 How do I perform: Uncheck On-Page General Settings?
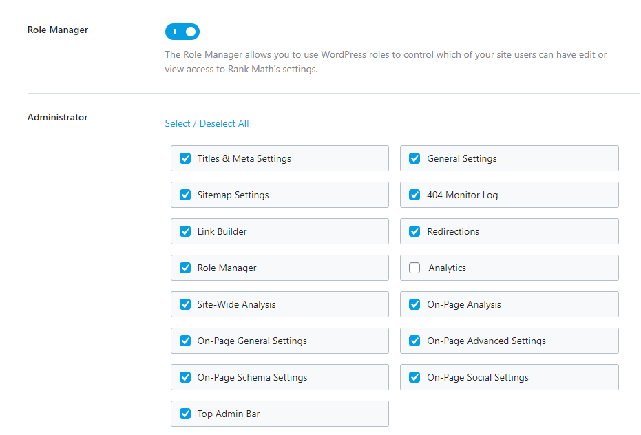point(185,341)
